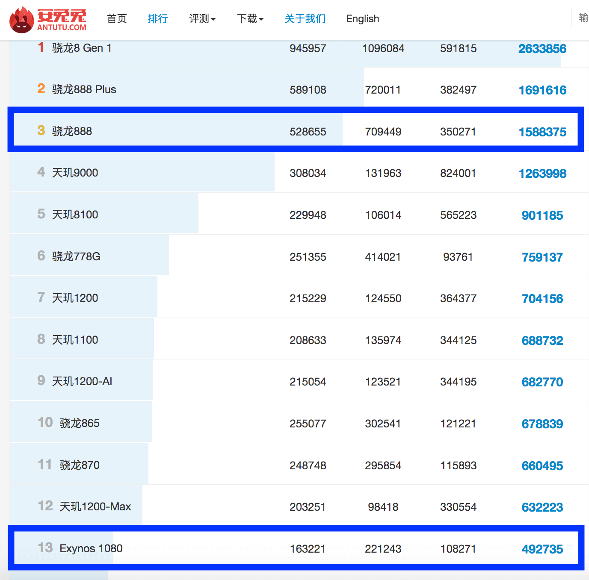Click value 1096084 in first row
This screenshot has height=580, width=589.
(383, 48)
